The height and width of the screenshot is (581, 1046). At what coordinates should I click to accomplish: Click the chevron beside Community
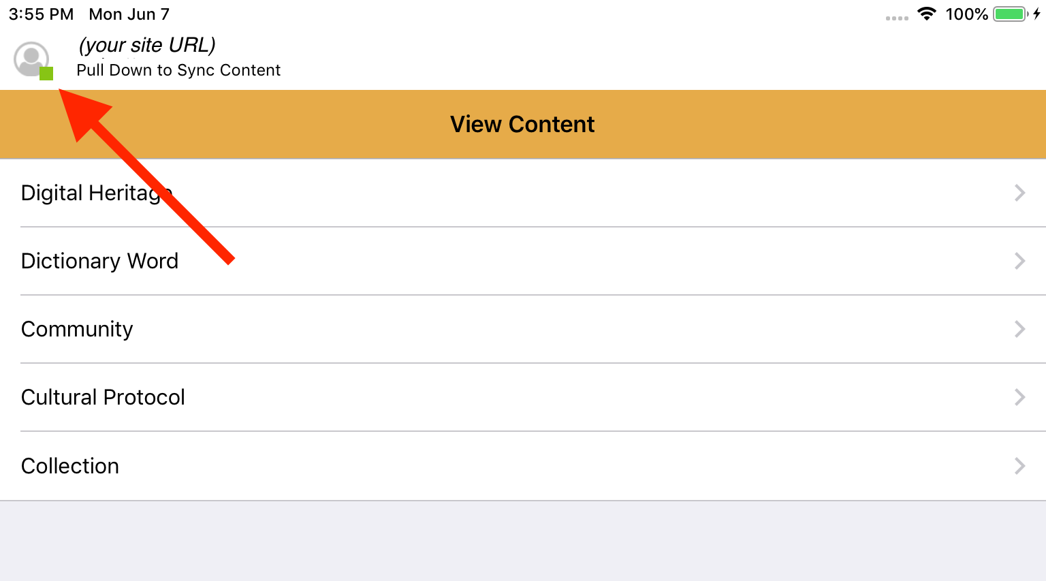click(x=1019, y=329)
